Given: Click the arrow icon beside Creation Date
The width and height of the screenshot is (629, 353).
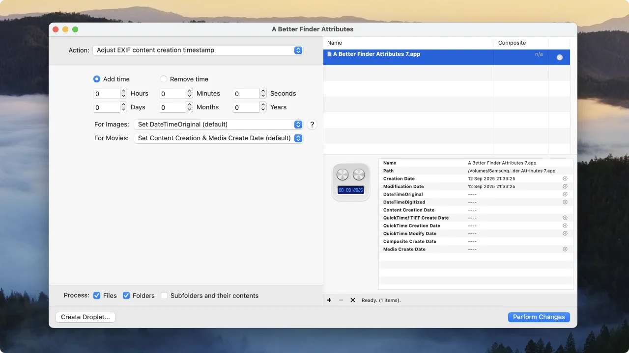Looking at the screenshot, I should [565, 178].
